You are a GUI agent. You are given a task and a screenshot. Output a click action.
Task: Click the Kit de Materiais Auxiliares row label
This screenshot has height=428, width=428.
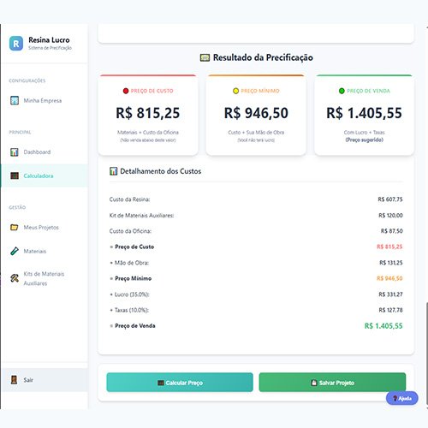[141, 216]
